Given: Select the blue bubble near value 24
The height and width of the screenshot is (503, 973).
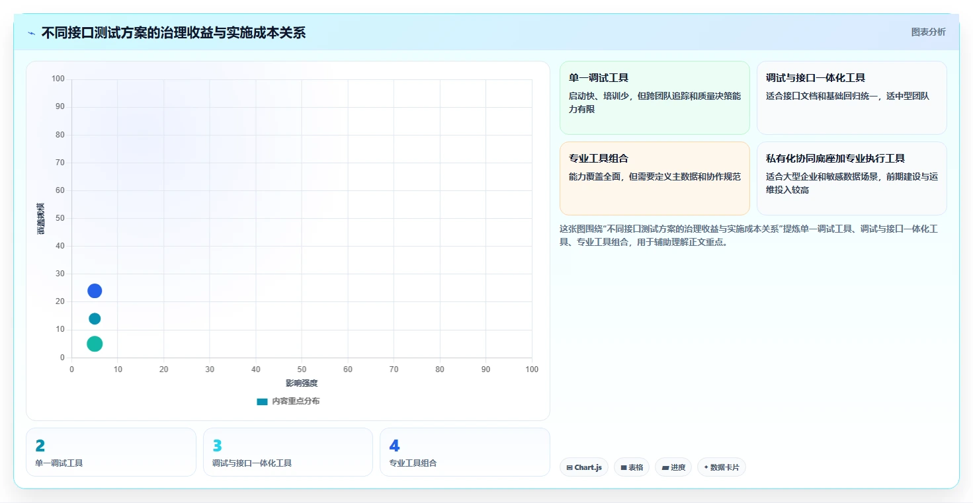Looking at the screenshot, I should tap(95, 291).
